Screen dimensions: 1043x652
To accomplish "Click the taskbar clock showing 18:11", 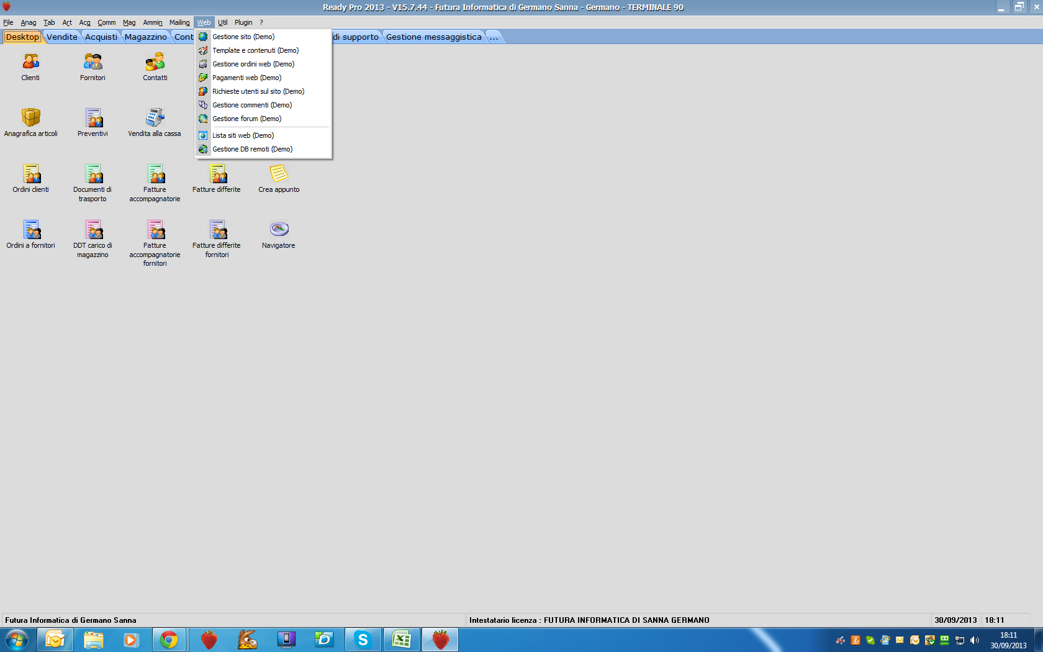I will [1008, 640].
